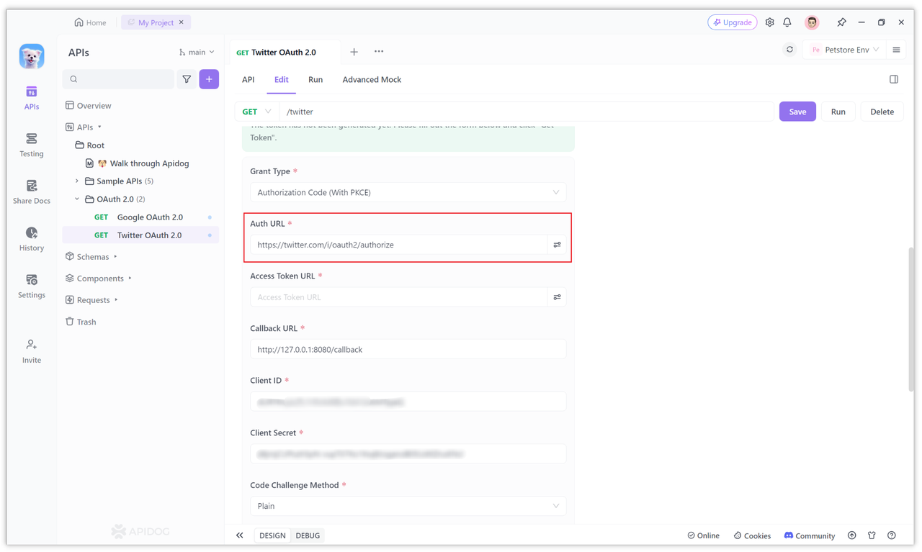This screenshot has height=552, width=922.
Task: Click the Apidog dog avatar logo
Action: (x=32, y=56)
